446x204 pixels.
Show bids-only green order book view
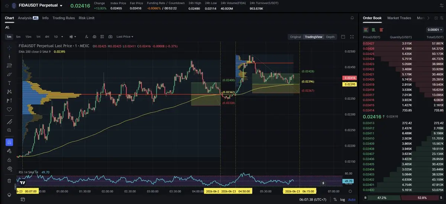click(374, 30)
